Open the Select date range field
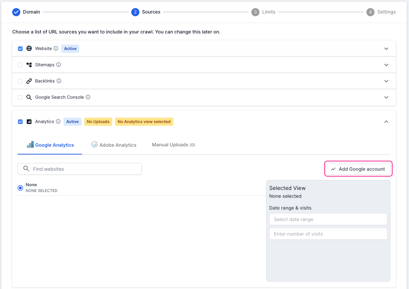The image size is (409, 289). coord(328,219)
